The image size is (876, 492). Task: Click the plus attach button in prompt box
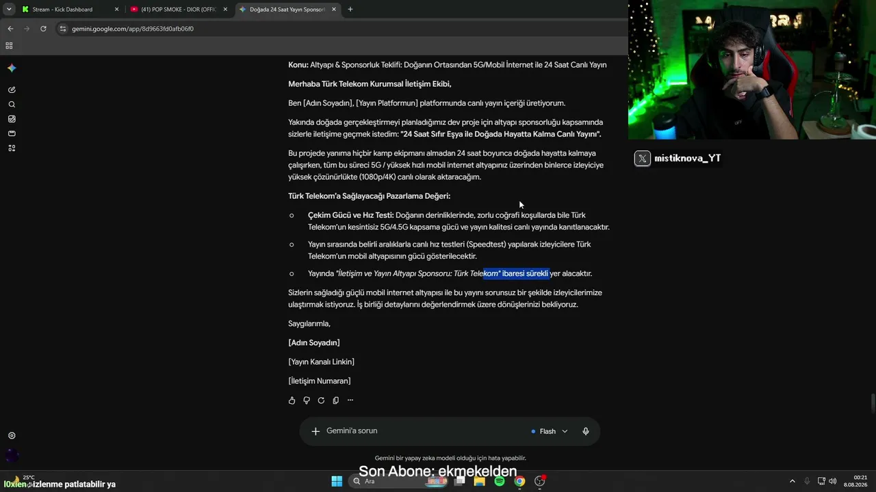pyautogui.click(x=315, y=431)
